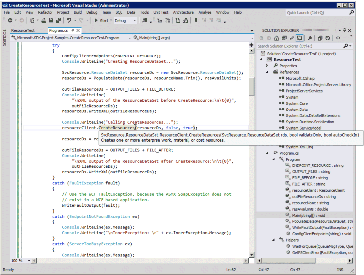
Task: Click the New Project toolbar icon
Action: tap(32, 21)
